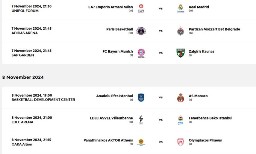This screenshot has height=154, width=256.
Task: Click the 8 November 2024 date heading
Action: [23, 77]
